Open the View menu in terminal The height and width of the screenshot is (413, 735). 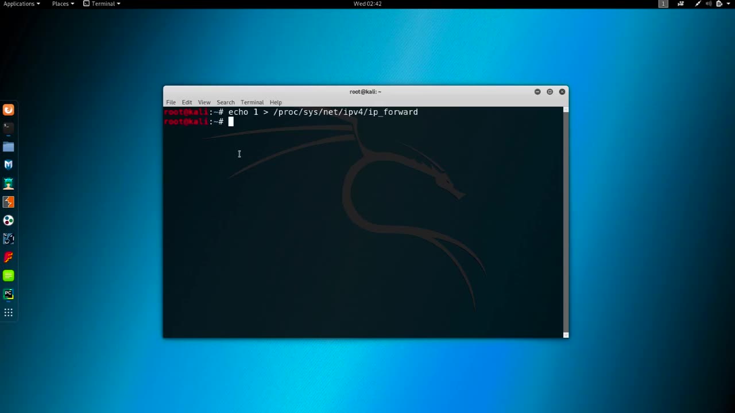204,102
